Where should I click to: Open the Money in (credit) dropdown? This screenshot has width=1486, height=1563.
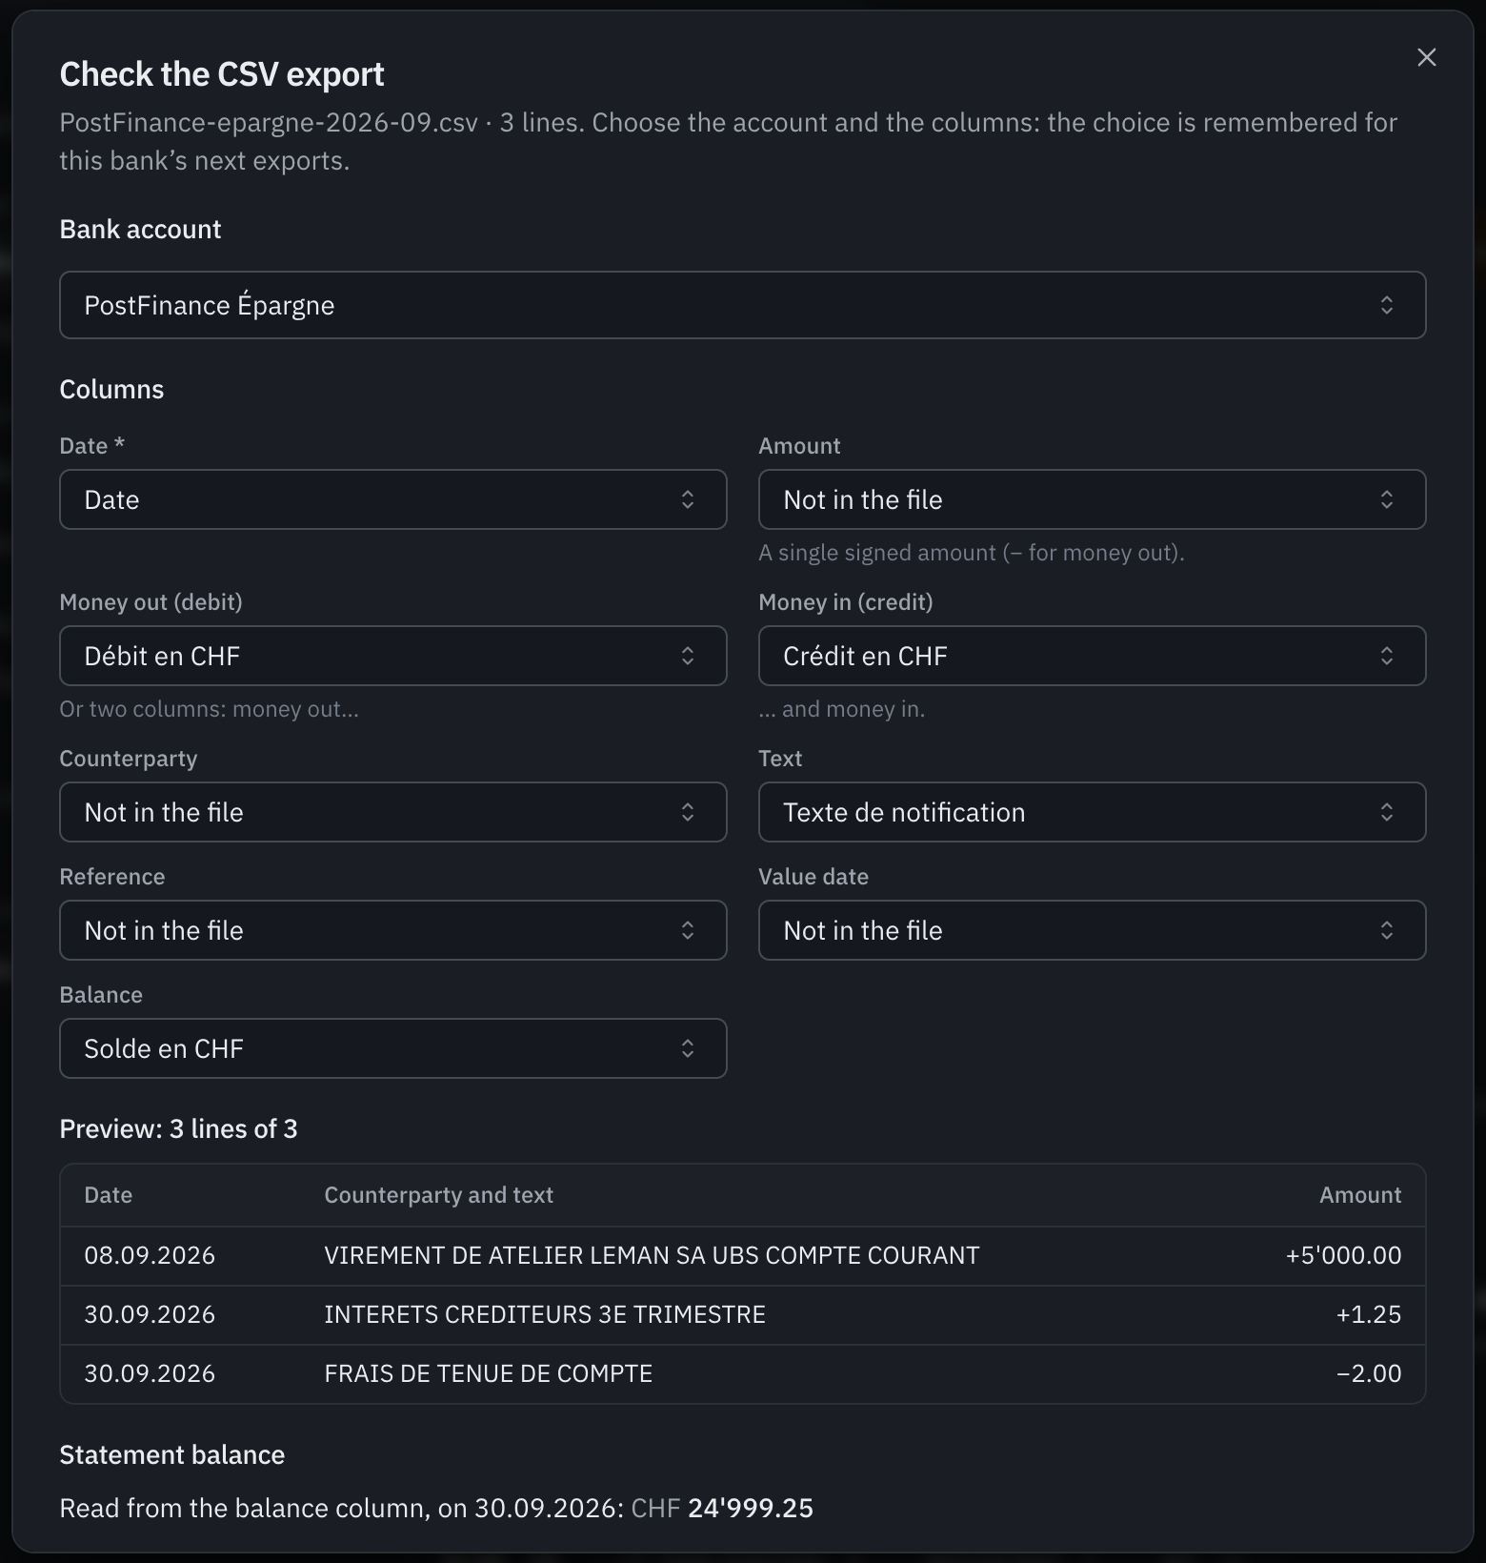tap(1092, 656)
